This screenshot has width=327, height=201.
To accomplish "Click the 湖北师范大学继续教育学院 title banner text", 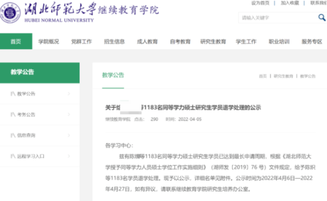I will coord(92,9).
